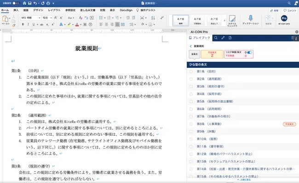Viewport: 299px width, 183px height.
Task: Start ディクテーション dictation
Action: pos(251,20)
